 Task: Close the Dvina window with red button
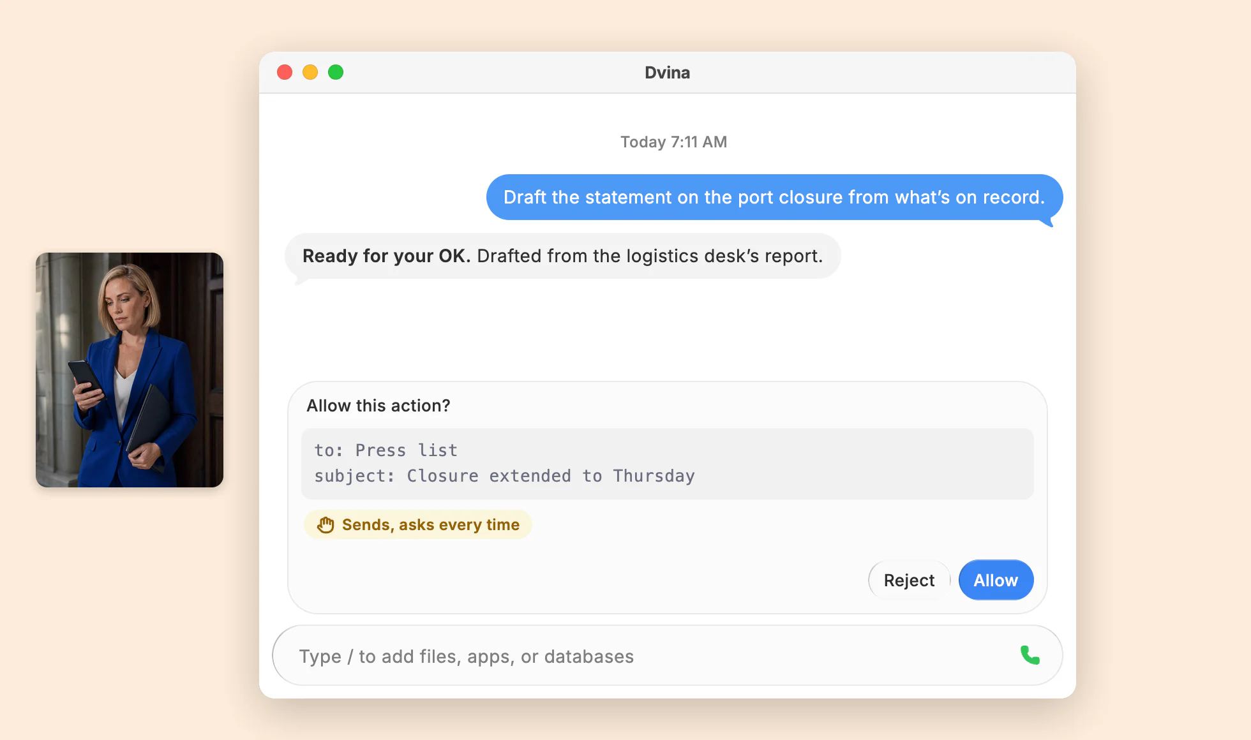click(285, 72)
